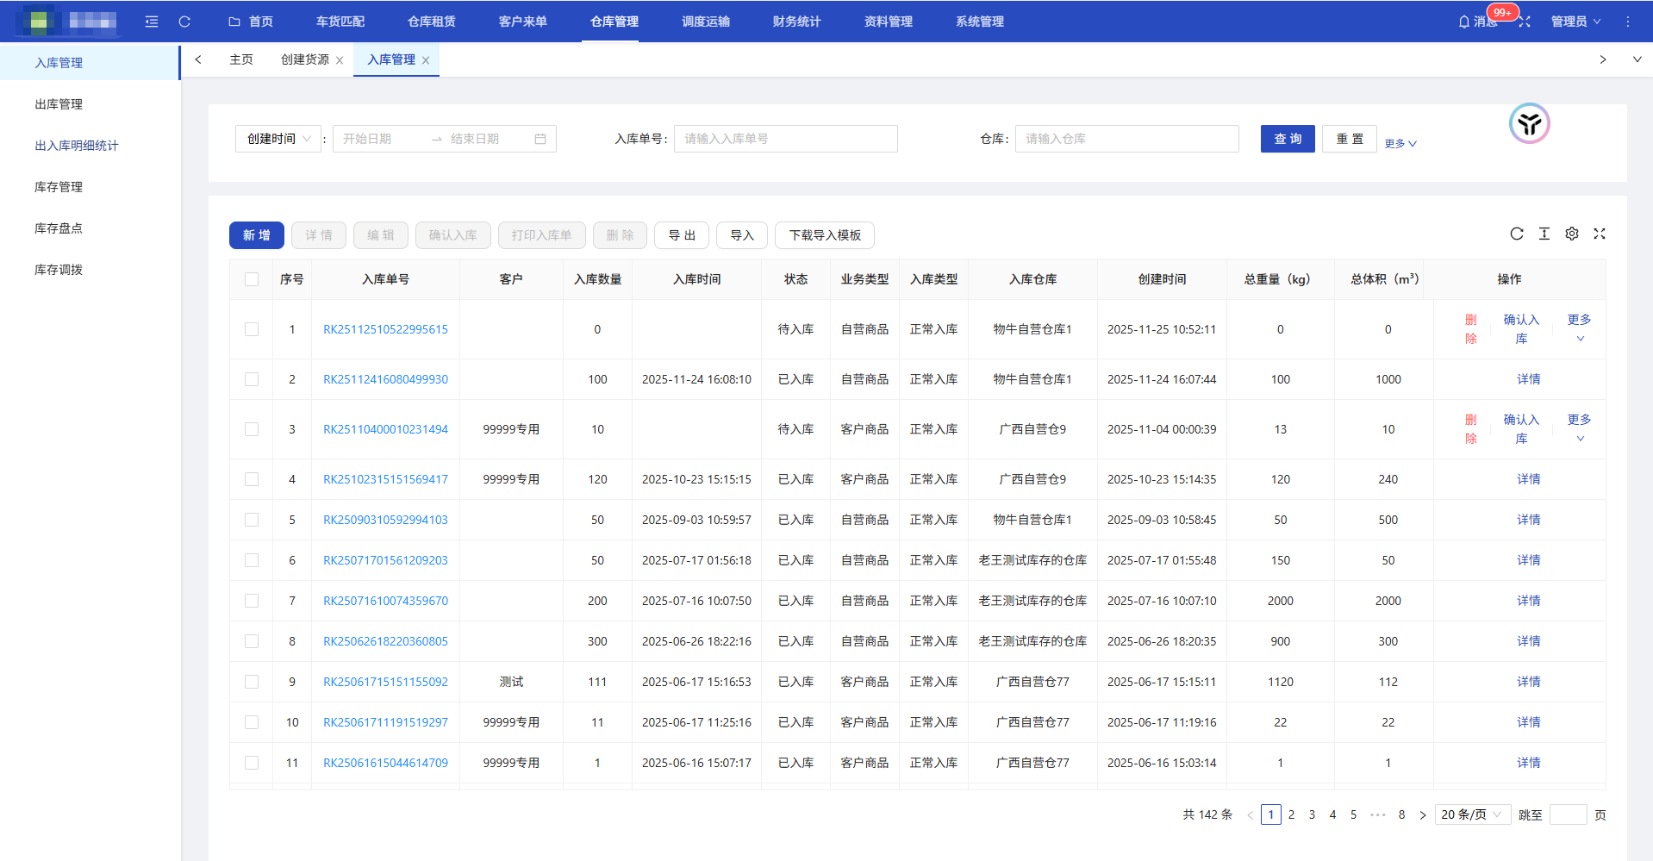Viewport: 1653px width, 861px height.
Task: Open the 财务统计 top menu
Action: 796,22
